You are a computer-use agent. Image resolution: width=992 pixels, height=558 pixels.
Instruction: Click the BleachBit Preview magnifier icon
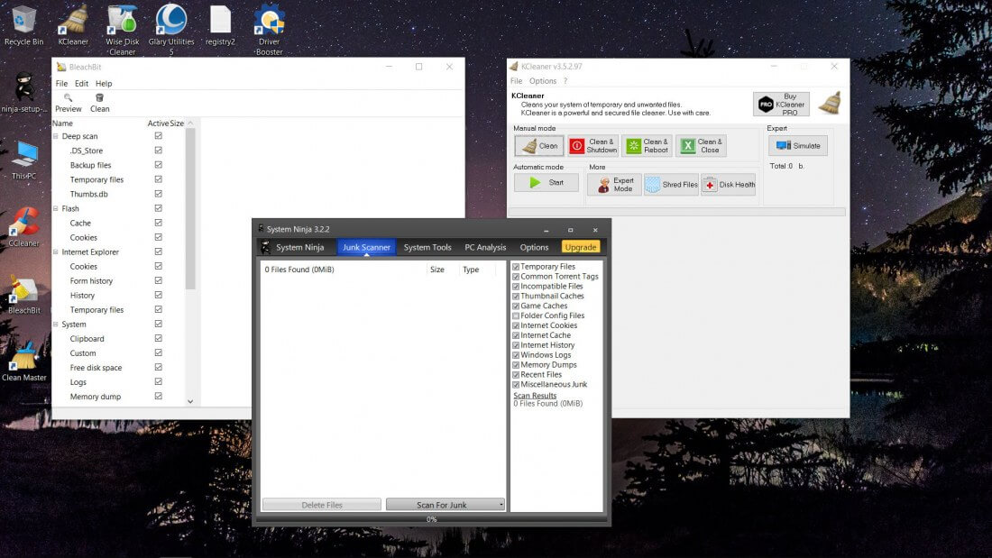(68, 97)
